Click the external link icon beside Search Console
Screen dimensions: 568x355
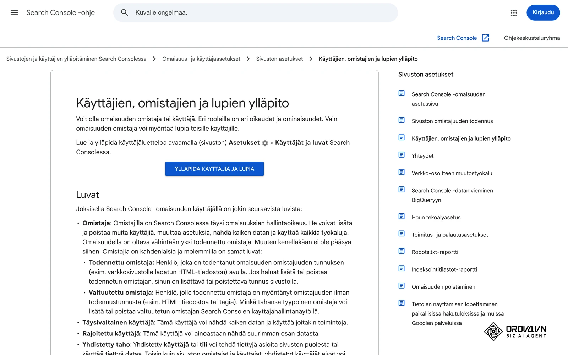click(x=486, y=38)
